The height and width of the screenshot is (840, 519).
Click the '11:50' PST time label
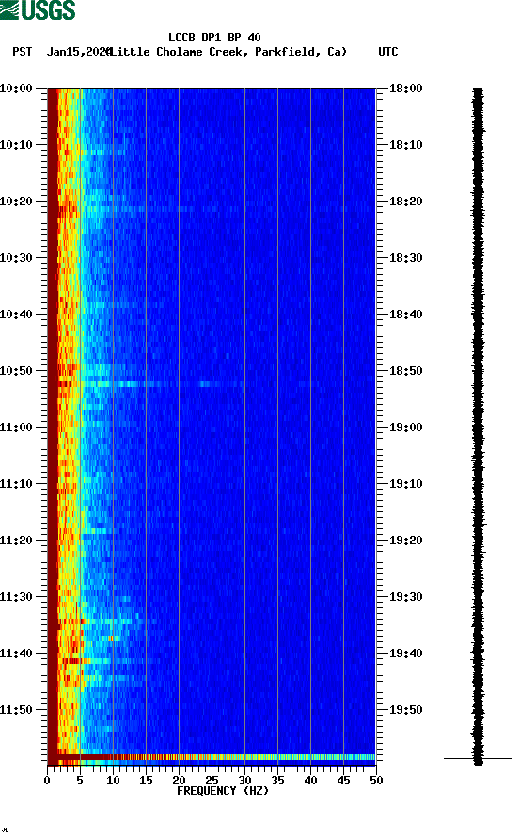pos(16,710)
